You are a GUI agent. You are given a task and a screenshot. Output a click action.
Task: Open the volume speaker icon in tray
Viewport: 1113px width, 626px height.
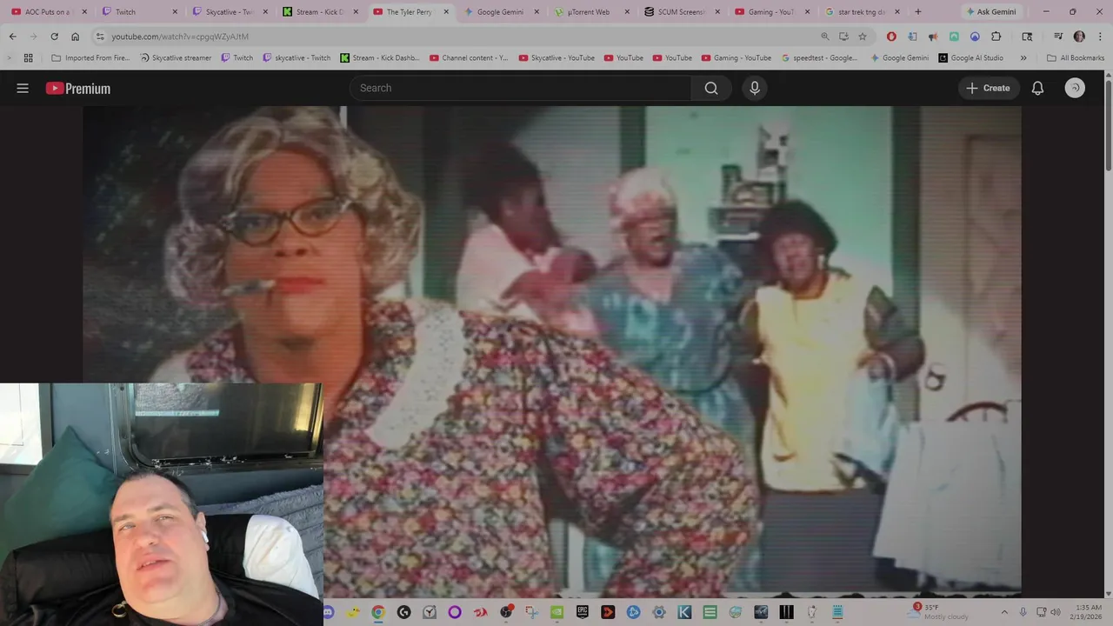click(x=1057, y=612)
